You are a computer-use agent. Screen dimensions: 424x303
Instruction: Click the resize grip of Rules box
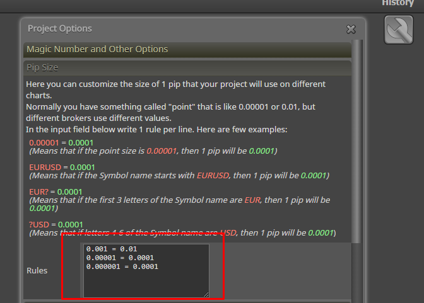pos(206,294)
